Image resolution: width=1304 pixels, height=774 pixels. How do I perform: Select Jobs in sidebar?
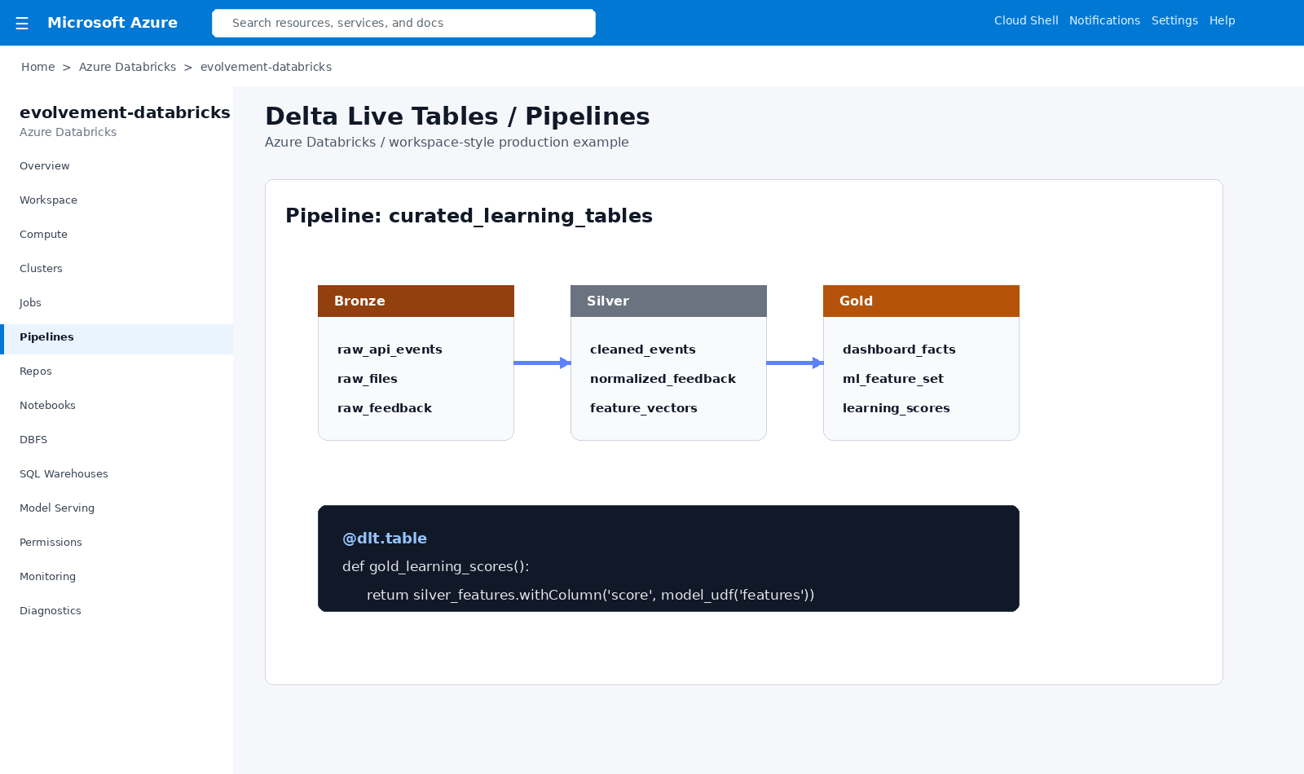pyautogui.click(x=117, y=302)
